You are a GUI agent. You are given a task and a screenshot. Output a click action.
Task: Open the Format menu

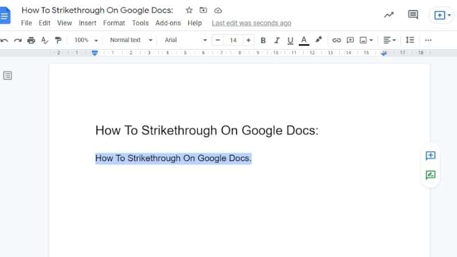(114, 23)
